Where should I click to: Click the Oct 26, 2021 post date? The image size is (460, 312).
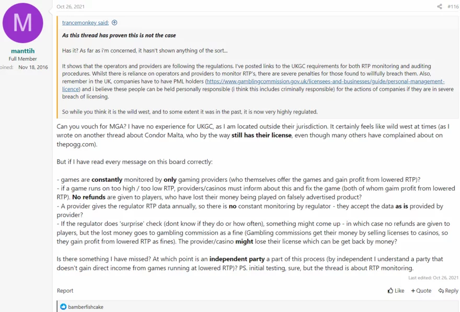(71, 7)
